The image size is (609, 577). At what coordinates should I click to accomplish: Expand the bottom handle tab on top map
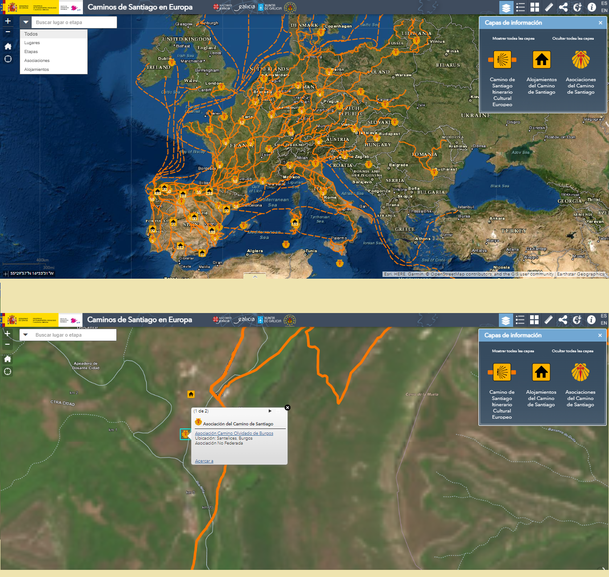point(255,276)
